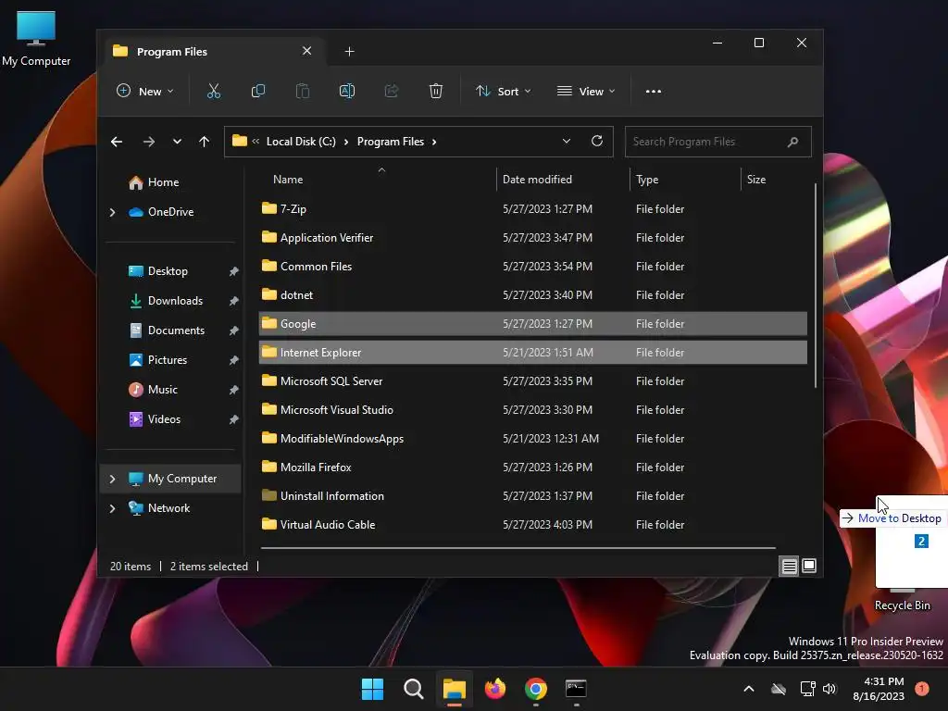Click the Cut scissors icon
This screenshot has width=948, height=711.
pos(214,92)
